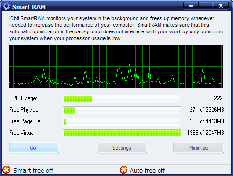Click the Free PageFile: label
Viewport: 233px width, 176px height.
coord(25,121)
